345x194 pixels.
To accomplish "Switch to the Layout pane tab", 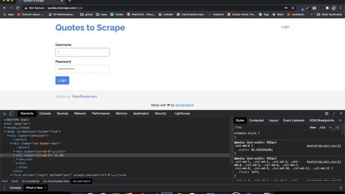I will pyautogui.click(x=273, y=121).
